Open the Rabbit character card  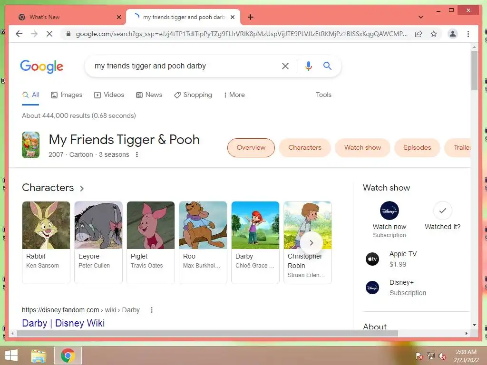(x=46, y=242)
